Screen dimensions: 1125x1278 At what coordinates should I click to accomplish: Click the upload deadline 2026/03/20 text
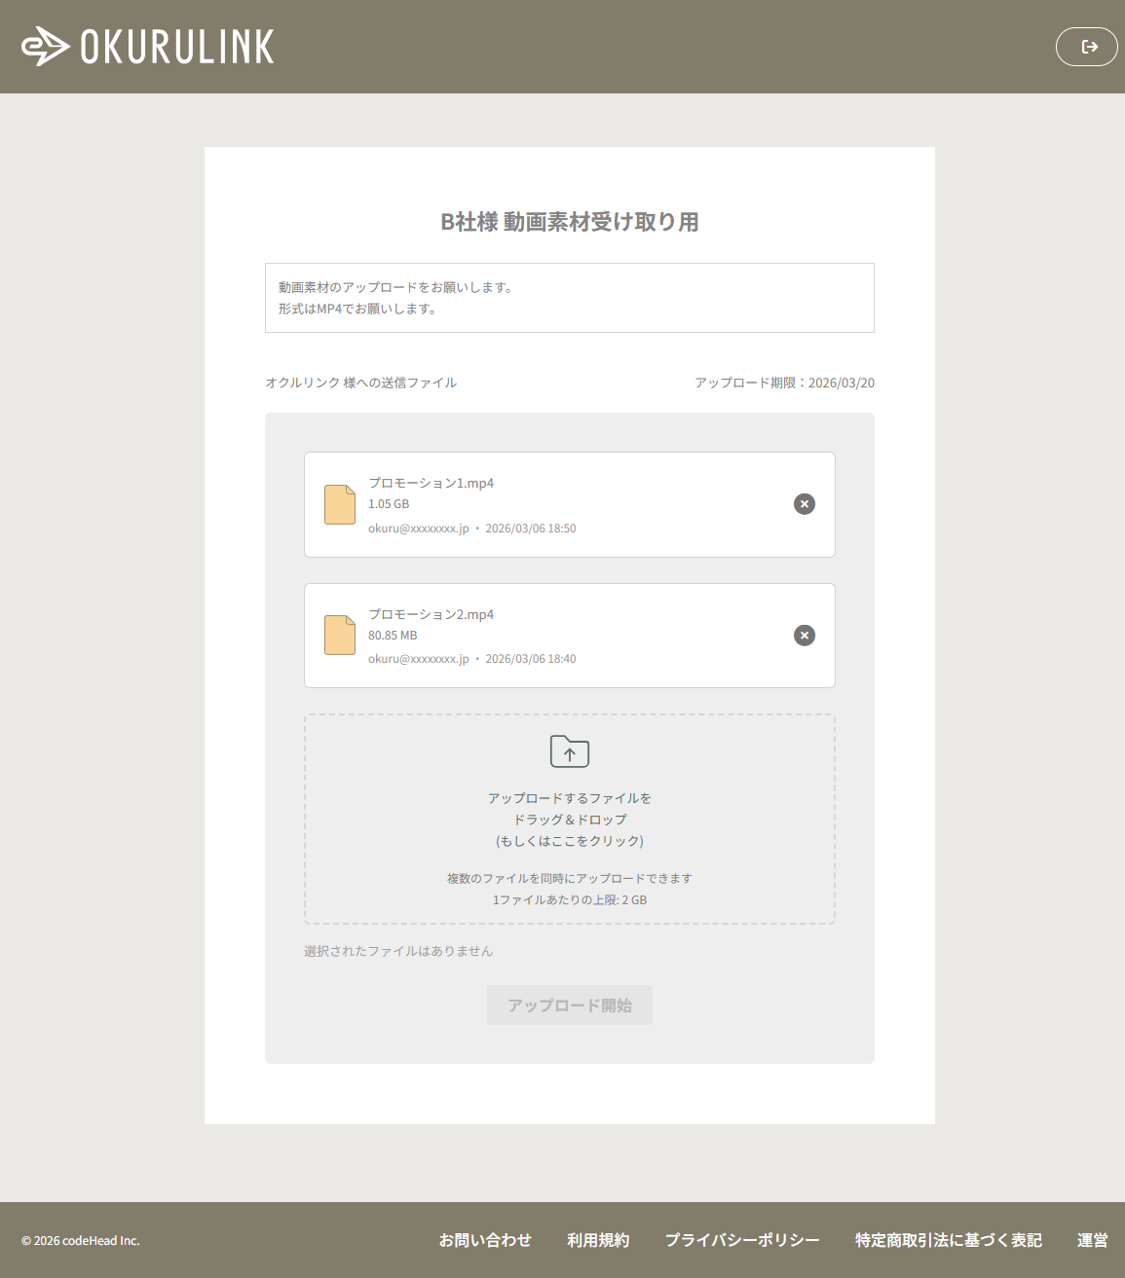(x=783, y=383)
